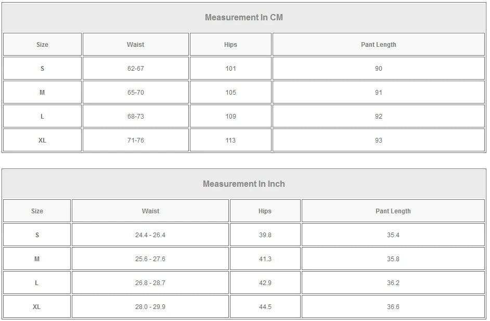The height and width of the screenshot is (321, 490).
Task: Click the "Measurement In Inch" table title
Action: pyautogui.click(x=244, y=184)
